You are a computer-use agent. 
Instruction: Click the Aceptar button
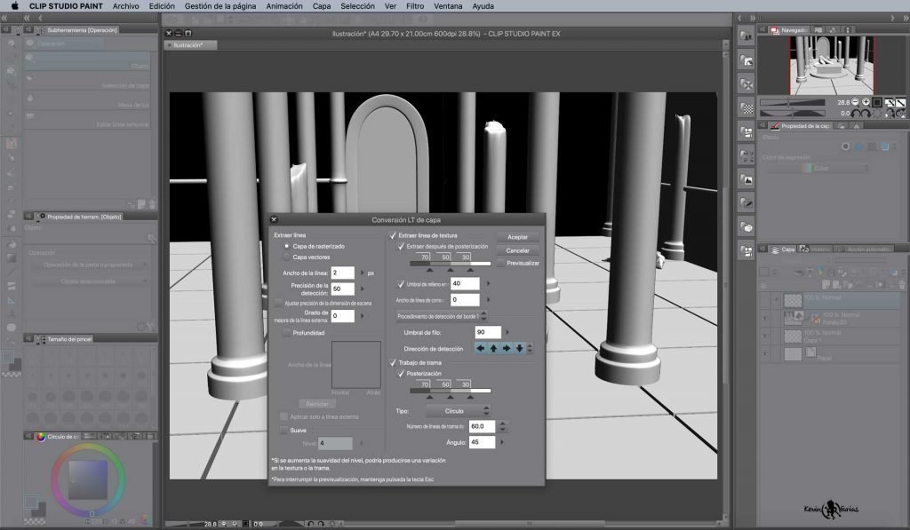[518, 236]
